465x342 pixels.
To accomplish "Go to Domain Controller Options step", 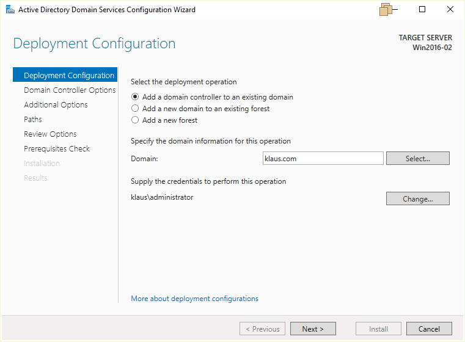I will 69,90.
